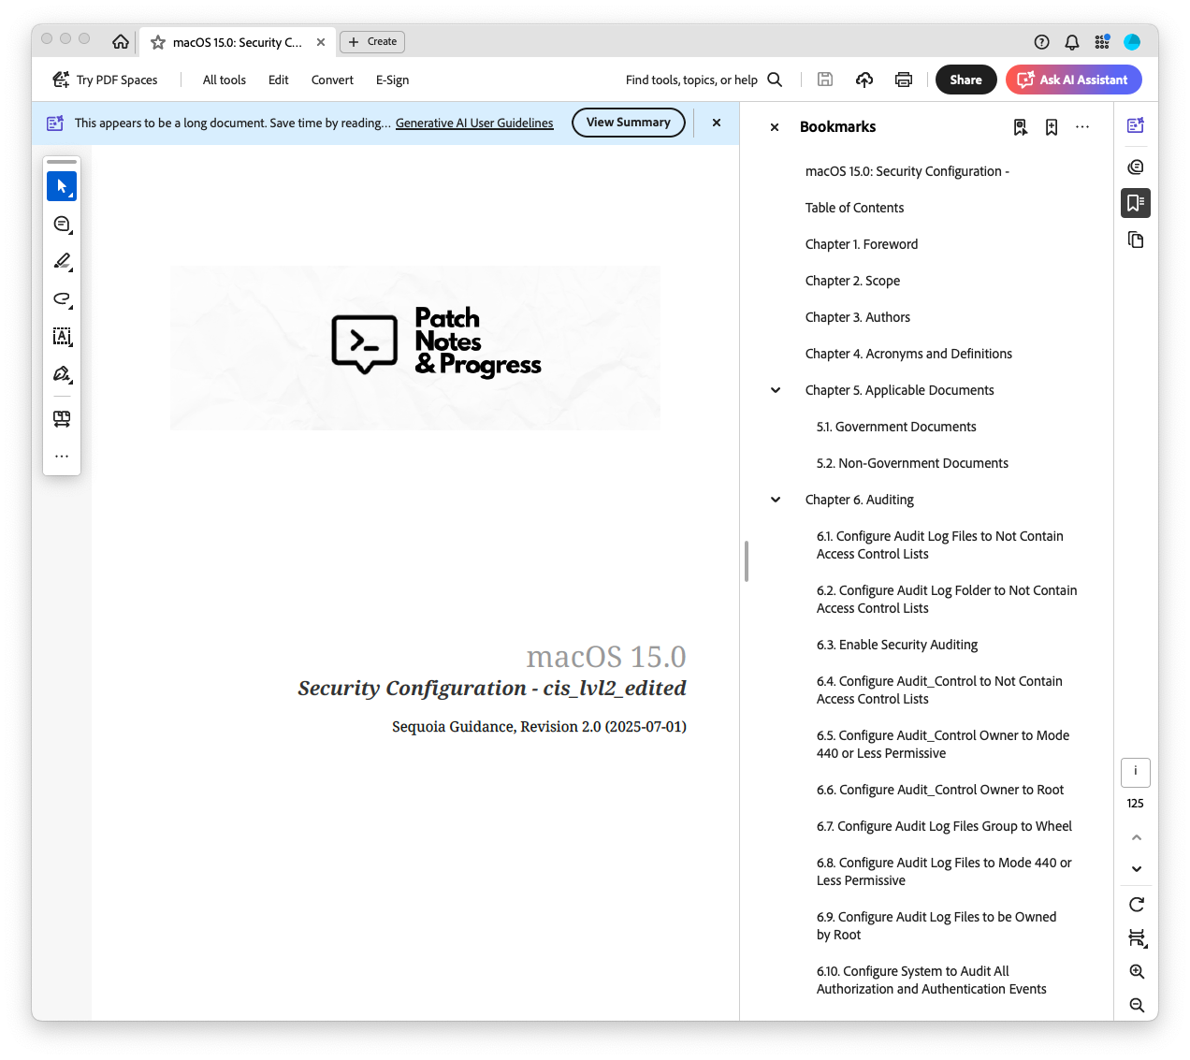The image size is (1190, 1060).
Task: Open the notifications bell
Action: [x=1072, y=42]
